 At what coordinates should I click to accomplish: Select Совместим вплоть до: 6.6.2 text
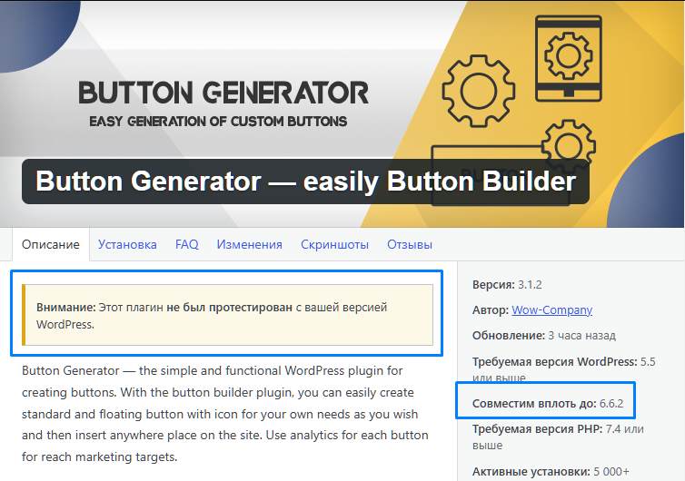pyautogui.click(x=548, y=403)
